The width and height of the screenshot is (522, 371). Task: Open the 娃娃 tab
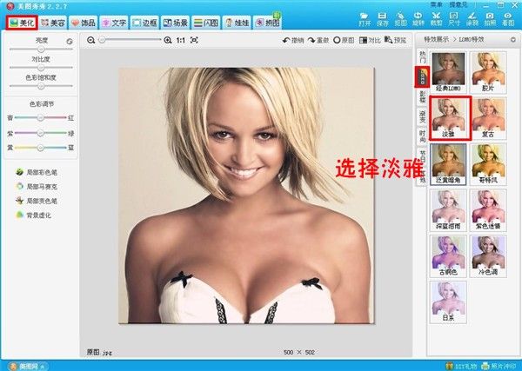pyautogui.click(x=237, y=23)
